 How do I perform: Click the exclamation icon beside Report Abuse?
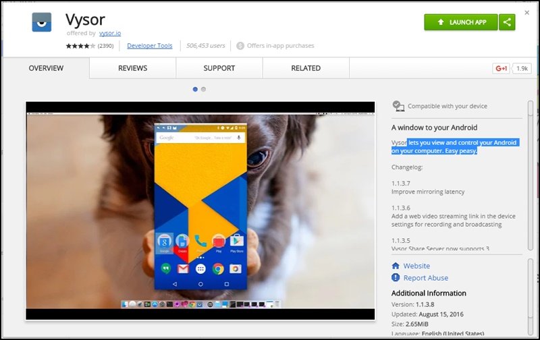point(396,277)
